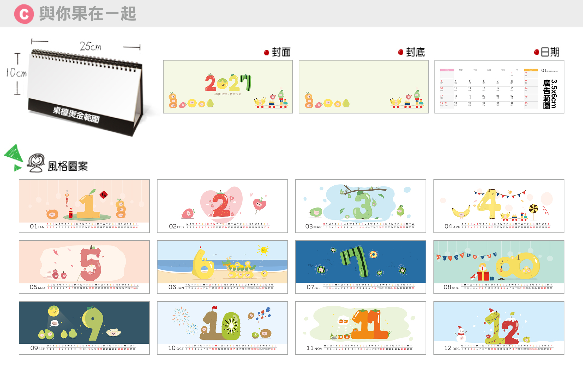
Task: Click the 與你果在一起 title heading
Action: [x=88, y=14]
